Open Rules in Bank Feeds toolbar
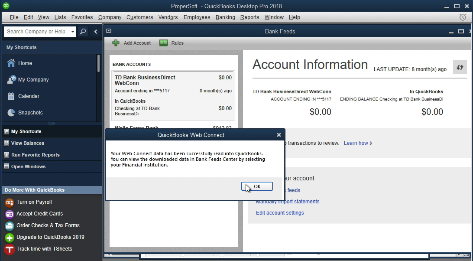Image resolution: width=473 pixels, height=261 pixels. click(x=172, y=43)
